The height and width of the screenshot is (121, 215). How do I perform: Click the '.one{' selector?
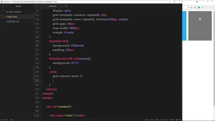point(53,72)
